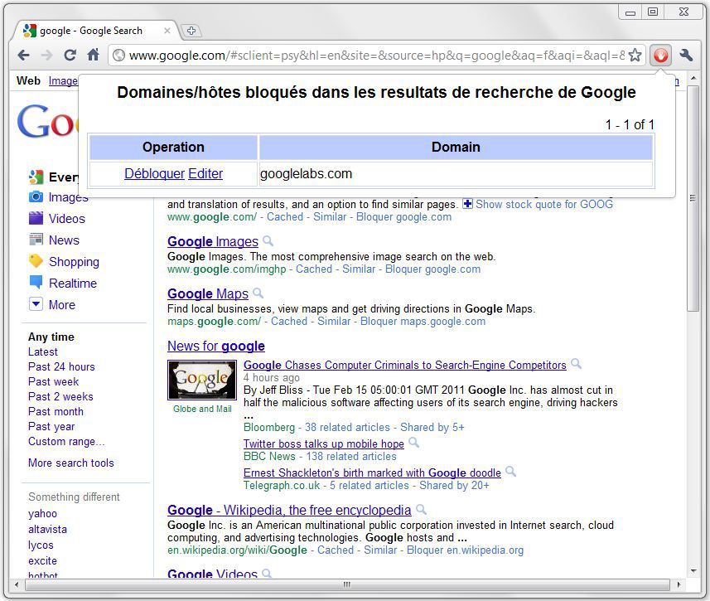Click Débloquer for googlelabs.com

coord(154,173)
